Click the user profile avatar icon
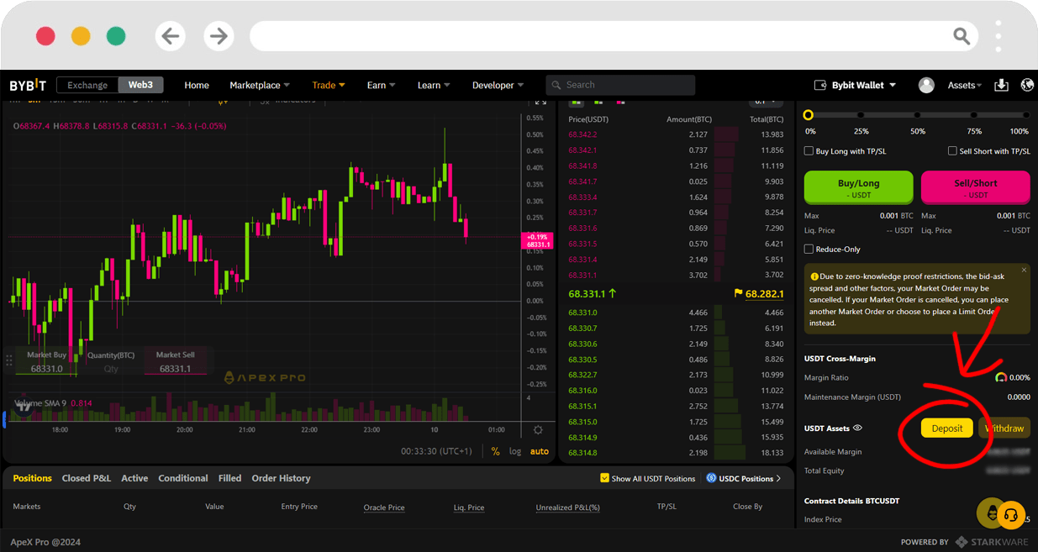This screenshot has height=552, width=1038. click(926, 85)
